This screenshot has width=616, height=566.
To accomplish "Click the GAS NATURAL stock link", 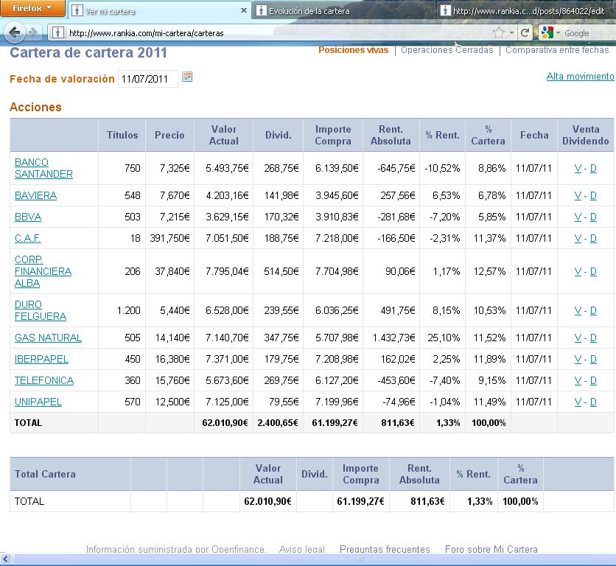I will click(x=48, y=338).
